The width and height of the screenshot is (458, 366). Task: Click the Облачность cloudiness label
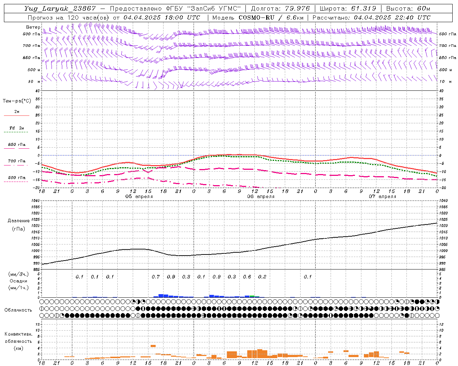(x=18, y=310)
